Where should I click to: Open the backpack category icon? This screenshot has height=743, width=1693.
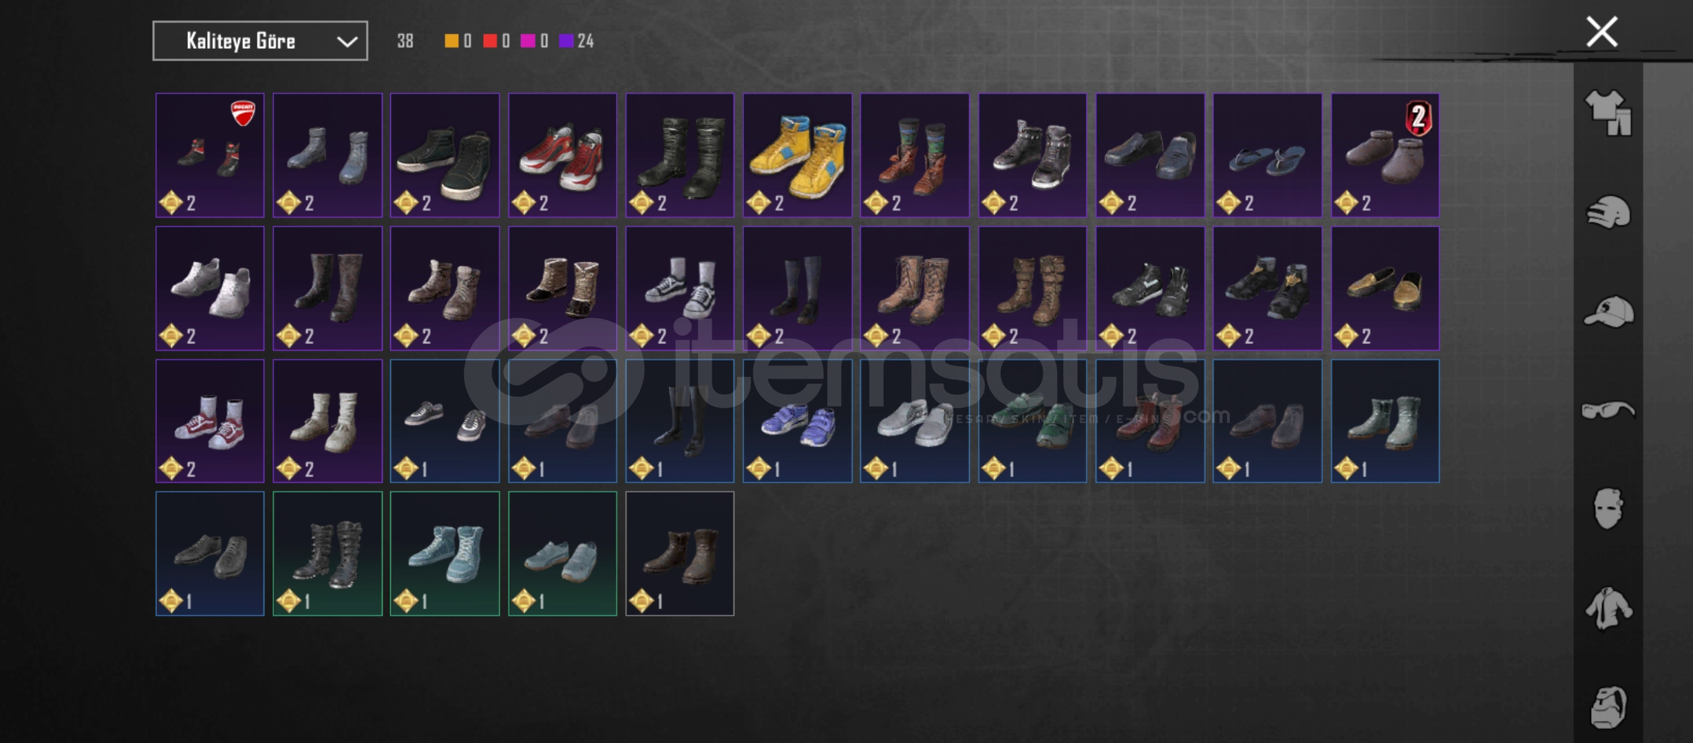click(x=1608, y=707)
